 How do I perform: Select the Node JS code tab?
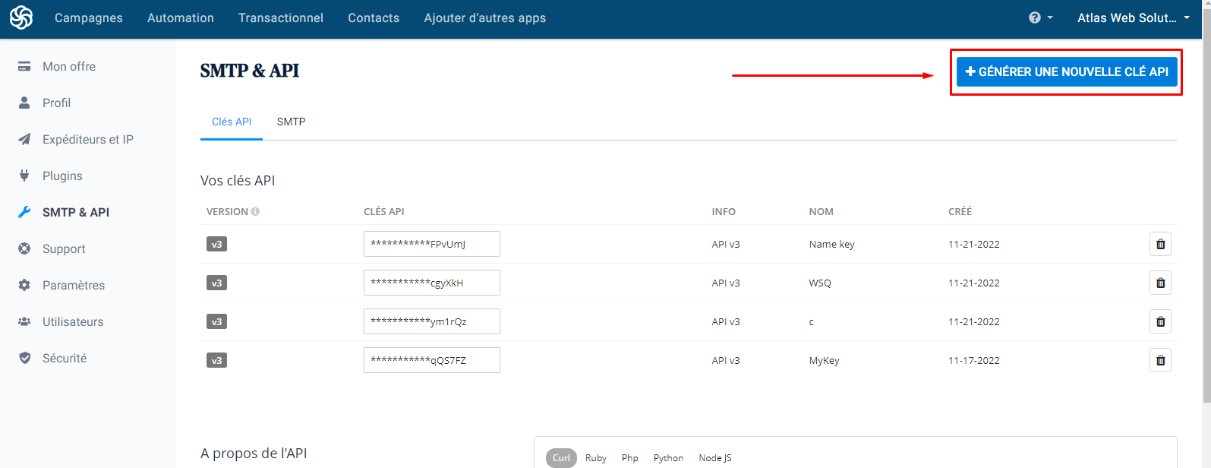coord(715,457)
